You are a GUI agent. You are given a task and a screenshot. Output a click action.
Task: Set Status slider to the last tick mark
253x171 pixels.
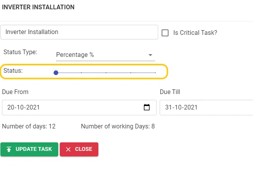pos(155,72)
